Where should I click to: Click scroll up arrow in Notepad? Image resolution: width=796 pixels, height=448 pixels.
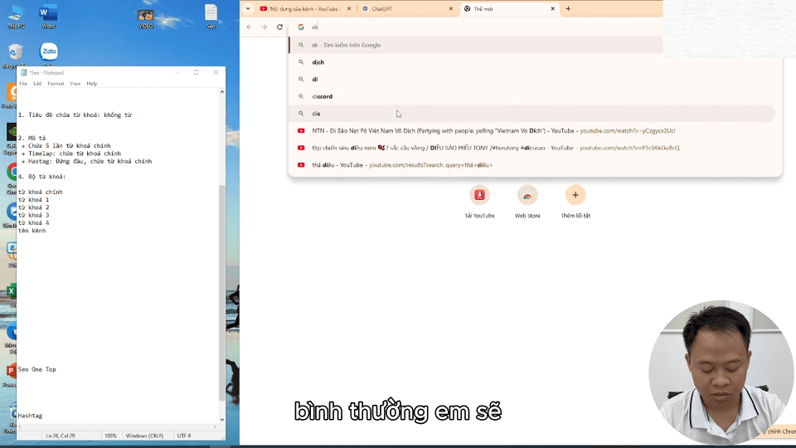click(x=222, y=92)
